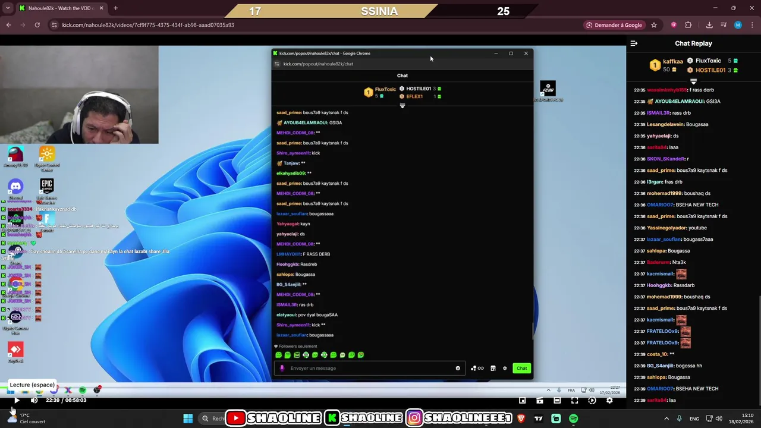Open Chrome three-dot menu
Screen dimensions: 761x428
coord(752,25)
